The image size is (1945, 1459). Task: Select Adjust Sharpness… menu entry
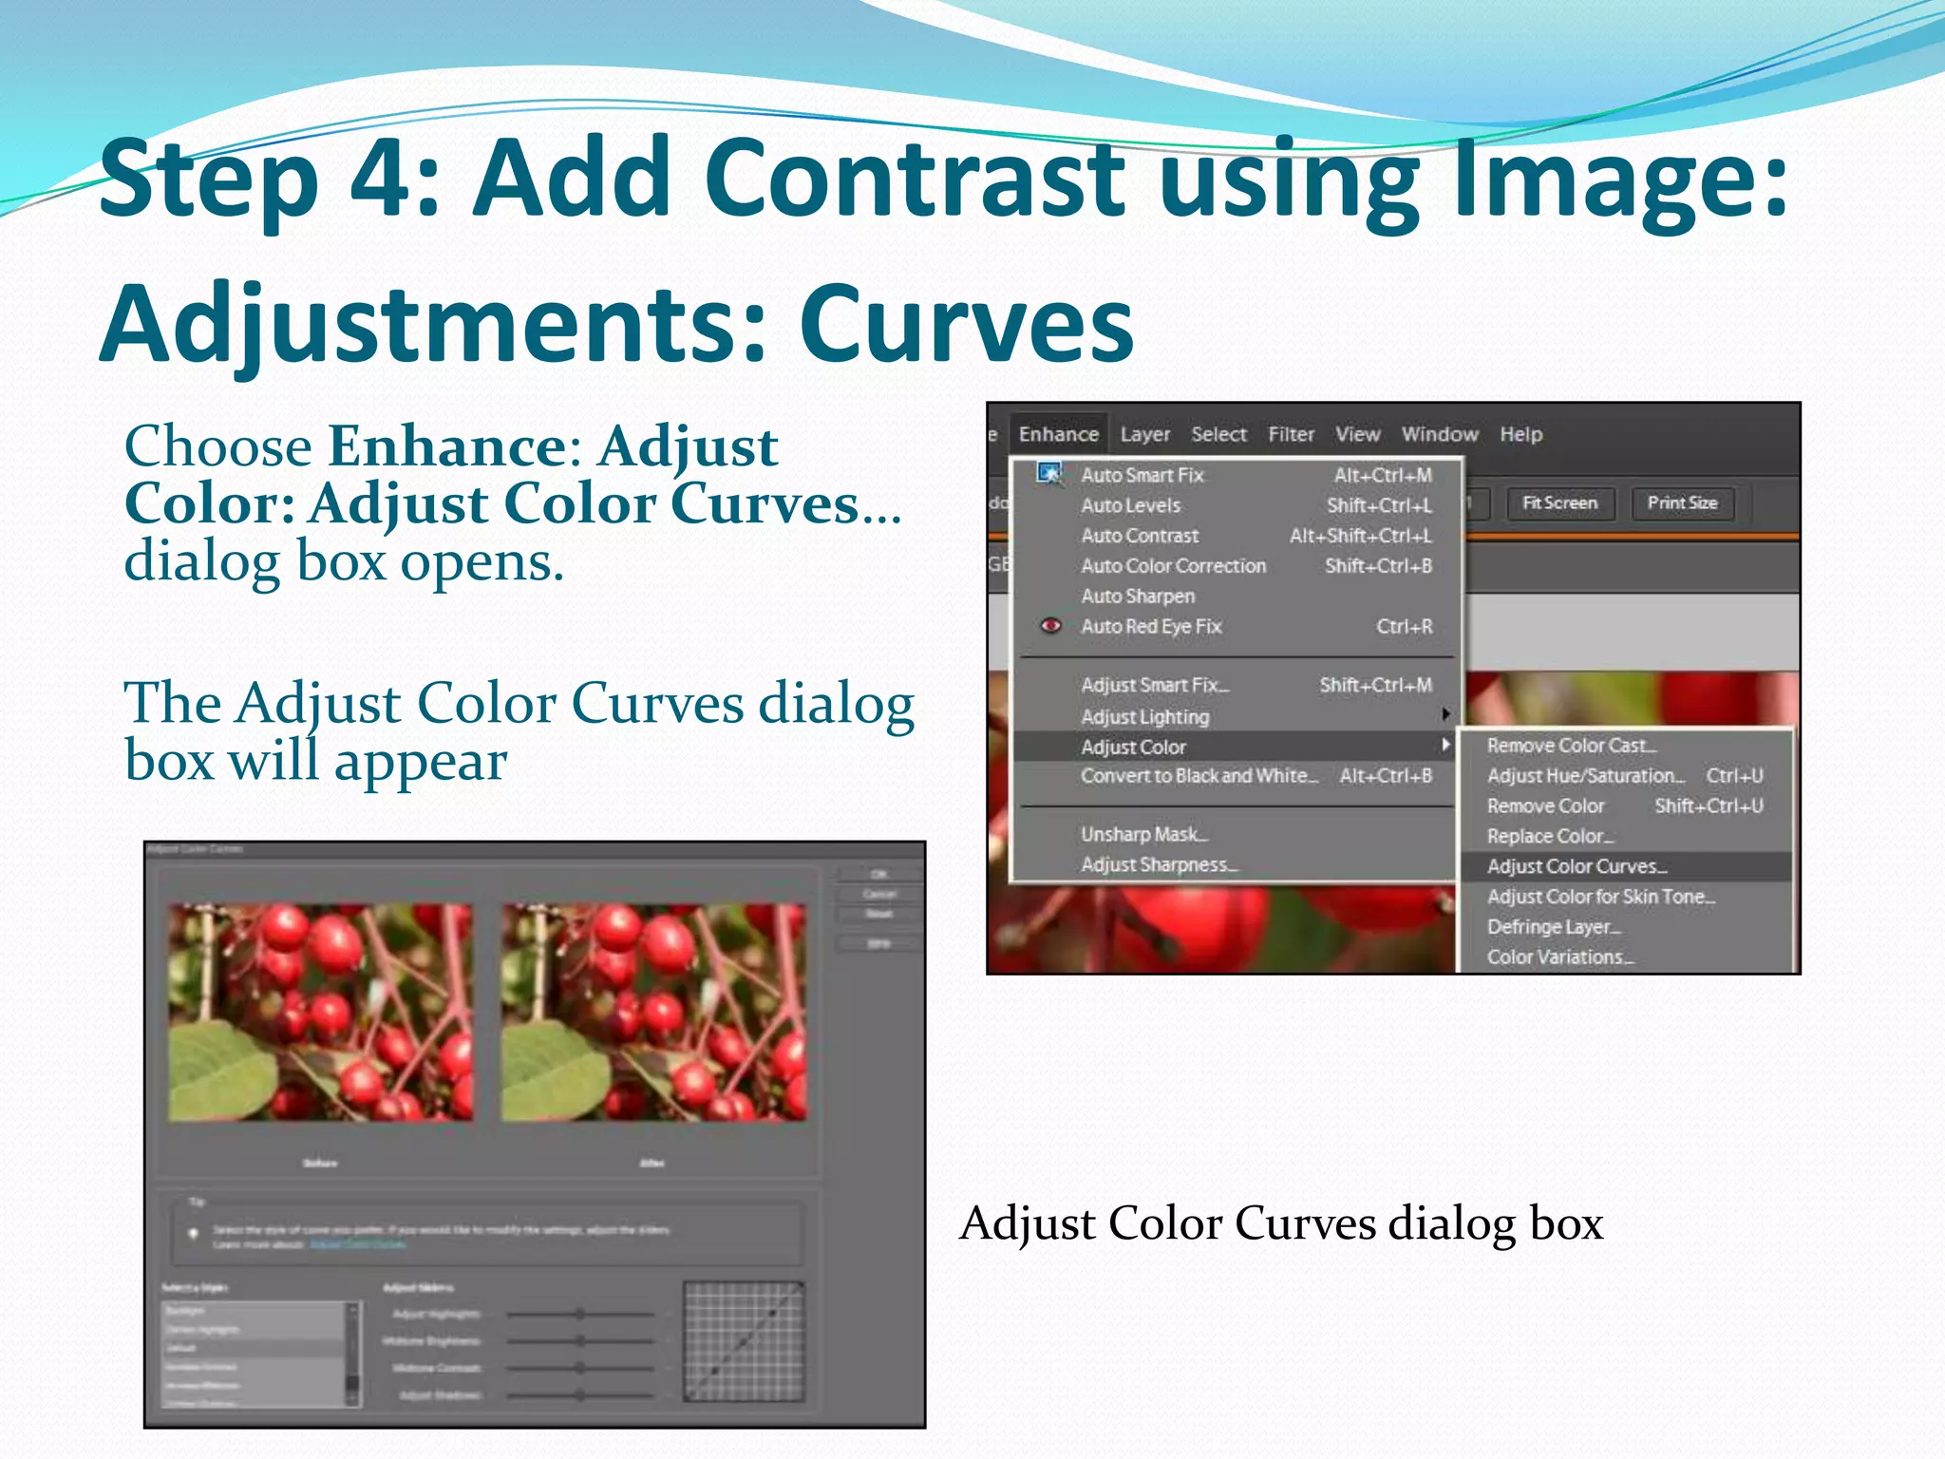pyautogui.click(x=1235, y=864)
